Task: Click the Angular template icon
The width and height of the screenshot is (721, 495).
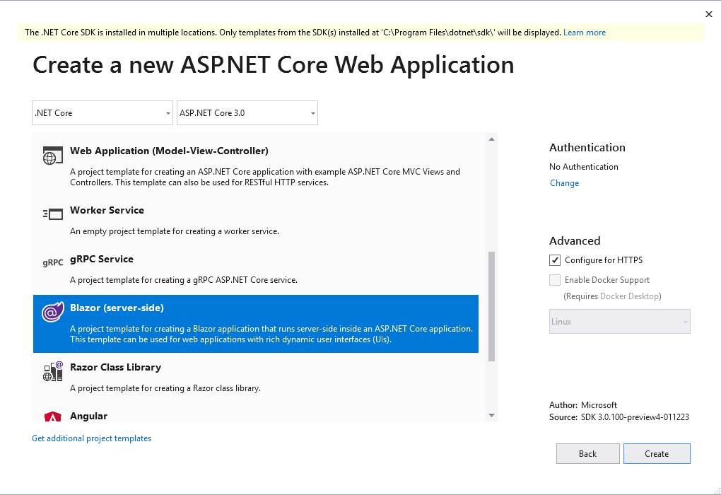Action: coord(52,417)
